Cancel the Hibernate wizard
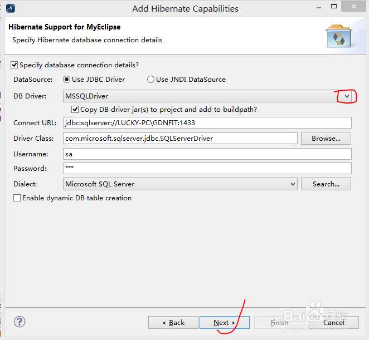The width and height of the screenshot is (369, 340). click(x=333, y=322)
